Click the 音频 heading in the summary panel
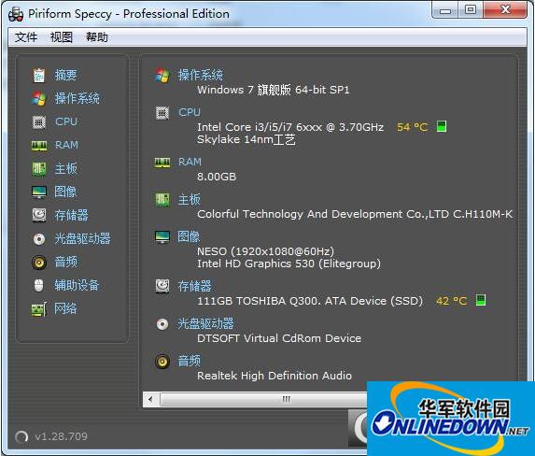Viewport: 535px width, 456px height. (190, 361)
